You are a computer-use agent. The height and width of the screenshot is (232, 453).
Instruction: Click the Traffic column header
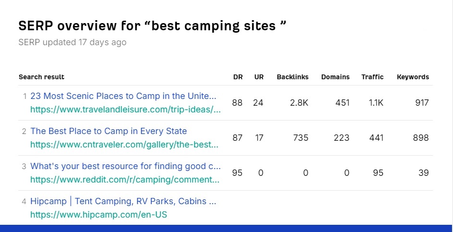[372, 77]
